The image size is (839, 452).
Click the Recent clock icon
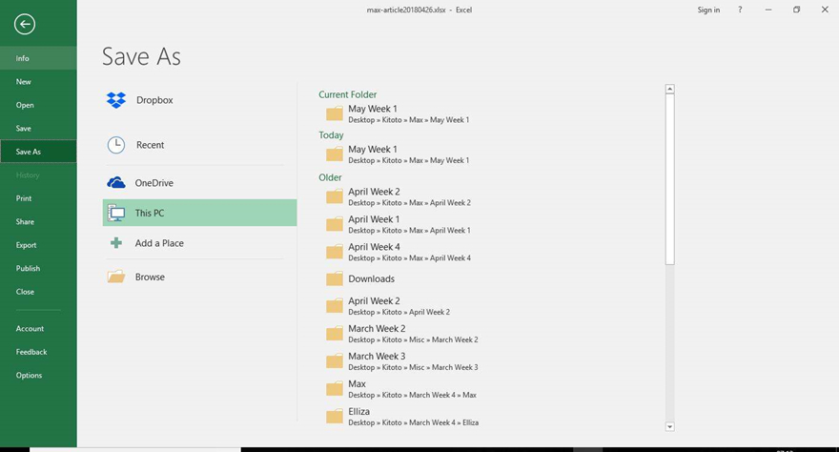coord(116,145)
